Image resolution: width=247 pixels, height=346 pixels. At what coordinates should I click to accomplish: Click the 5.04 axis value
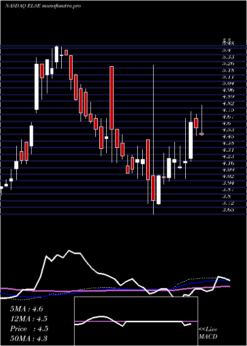coord(228,84)
